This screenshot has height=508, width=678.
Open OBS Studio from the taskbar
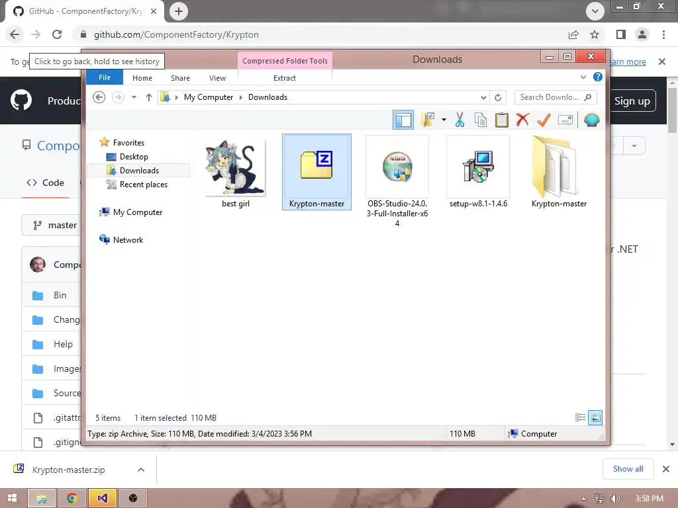click(x=133, y=498)
